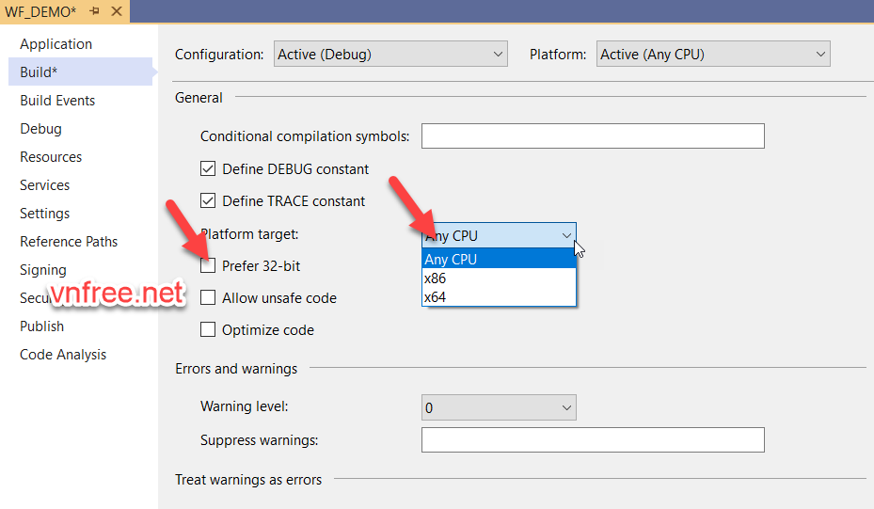Select Reference Paths in the sidebar
This screenshot has width=874, height=509.
pyautogui.click(x=70, y=242)
